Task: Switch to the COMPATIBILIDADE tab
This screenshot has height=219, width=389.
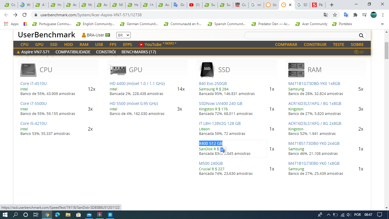Action: [73, 52]
